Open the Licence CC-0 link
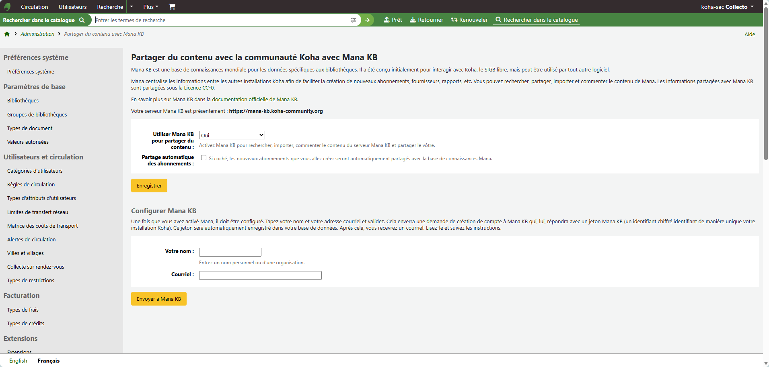Viewport: 769px width, 367px height. click(199, 88)
